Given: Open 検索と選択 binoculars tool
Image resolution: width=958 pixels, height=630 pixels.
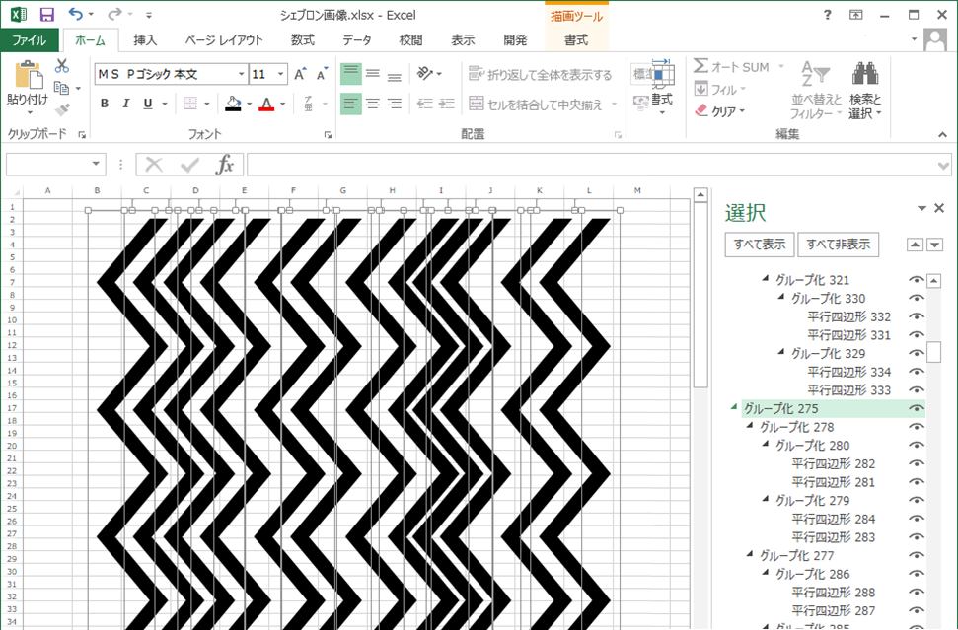Looking at the screenshot, I should pyautogui.click(x=865, y=90).
